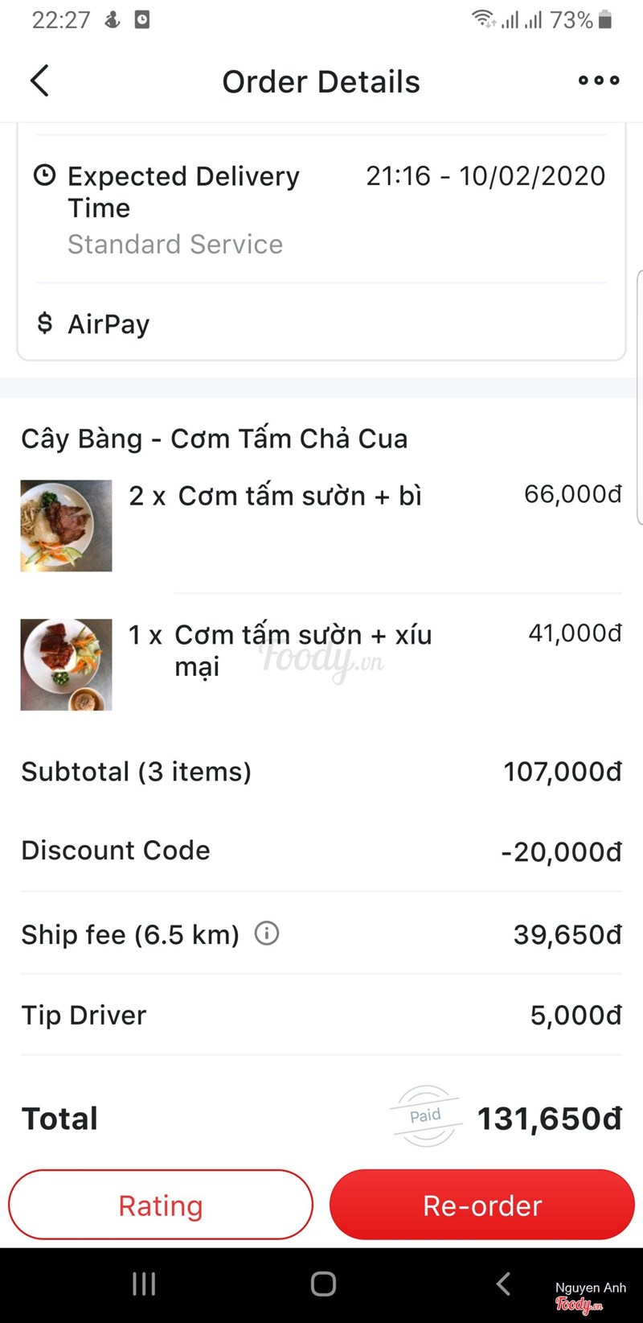
Task: Open restaurant Cây Bàng - Cơm Tấm Chả Cua
Action: click(x=215, y=439)
